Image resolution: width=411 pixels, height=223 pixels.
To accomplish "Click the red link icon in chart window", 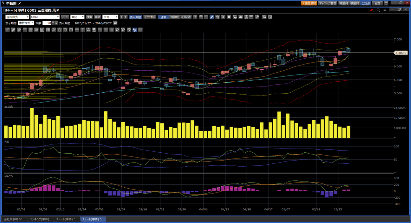I will (x=372, y=10).
